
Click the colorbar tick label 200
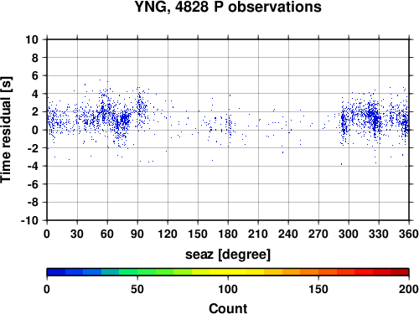(409, 289)
